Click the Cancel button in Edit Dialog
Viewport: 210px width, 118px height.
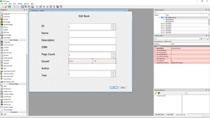[x=122, y=88]
